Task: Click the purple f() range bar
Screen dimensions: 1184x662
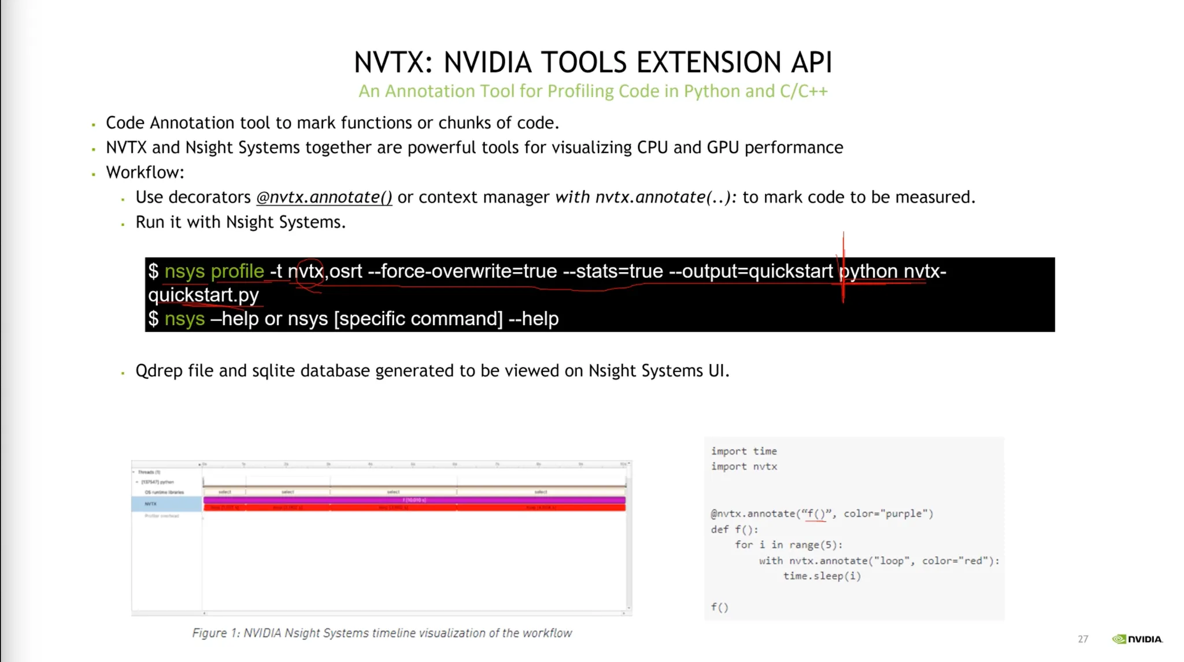Action: click(x=414, y=500)
